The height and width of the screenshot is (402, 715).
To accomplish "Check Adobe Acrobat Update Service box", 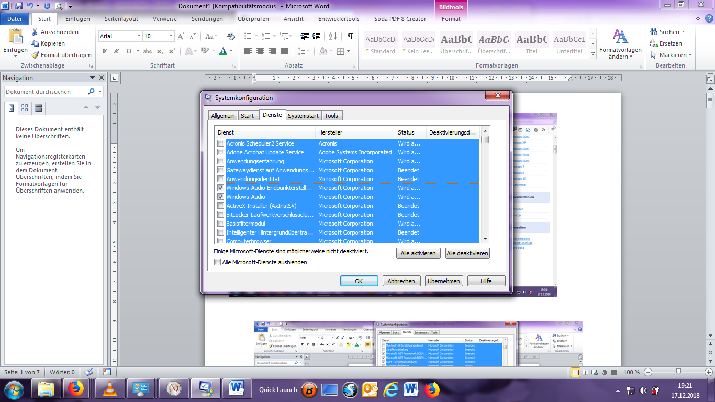I will click(x=221, y=152).
